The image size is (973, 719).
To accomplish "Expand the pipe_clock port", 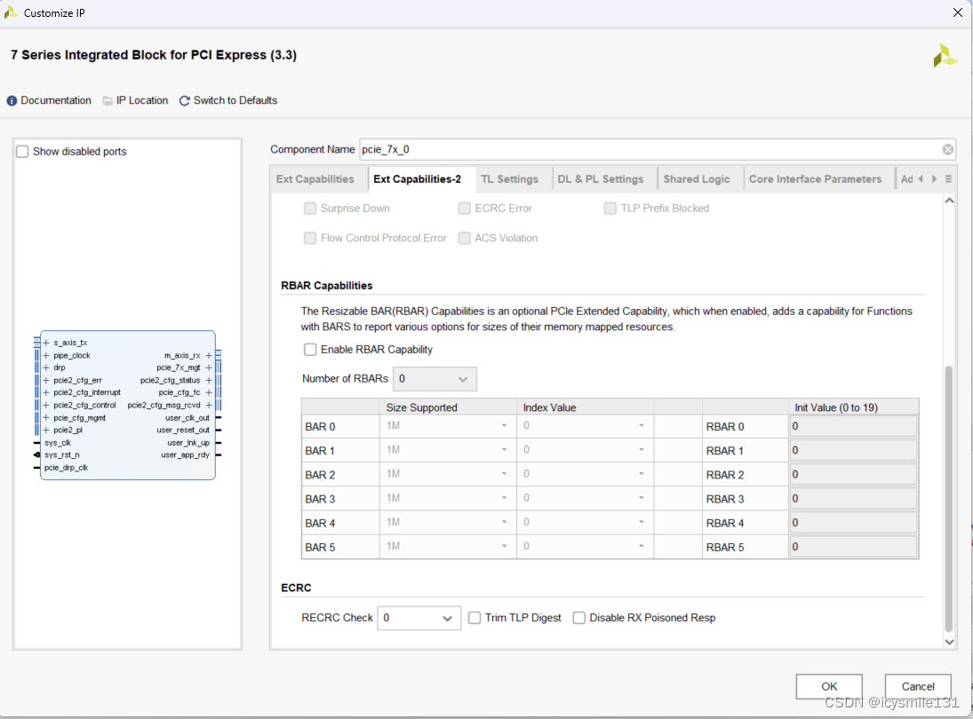I will click(x=45, y=355).
